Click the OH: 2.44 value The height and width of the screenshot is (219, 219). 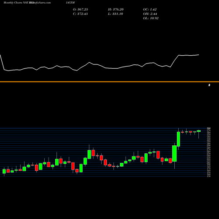[150, 14]
